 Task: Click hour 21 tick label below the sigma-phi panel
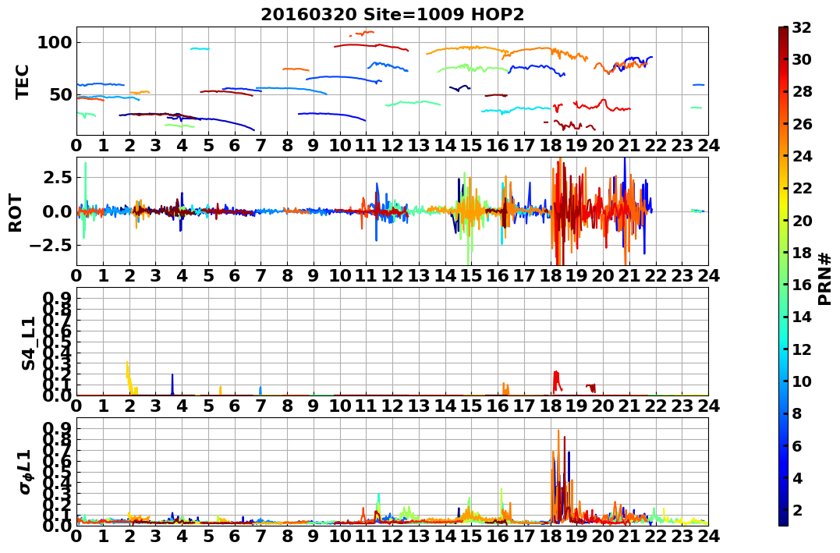(x=629, y=536)
